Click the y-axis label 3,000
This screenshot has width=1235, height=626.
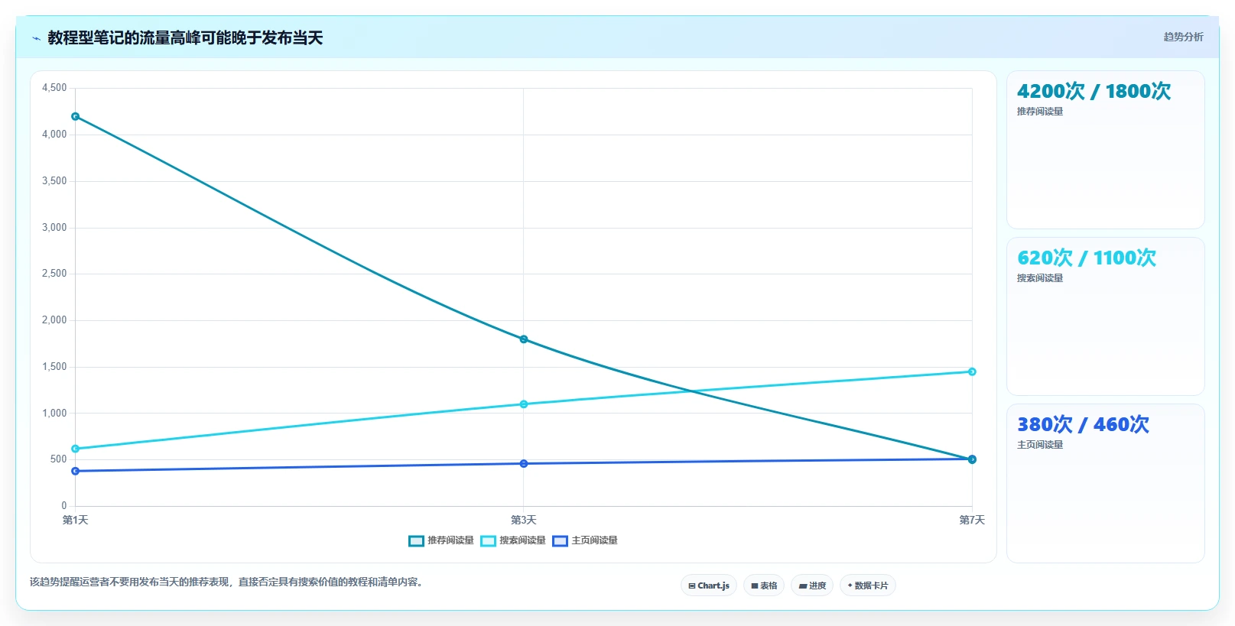click(54, 228)
